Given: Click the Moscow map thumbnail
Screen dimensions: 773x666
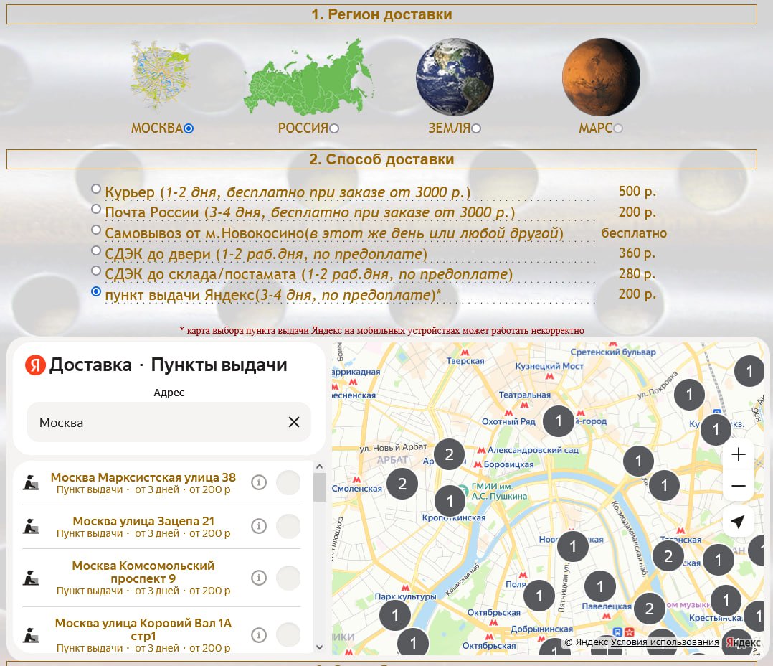Looking at the screenshot, I should (x=160, y=76).
